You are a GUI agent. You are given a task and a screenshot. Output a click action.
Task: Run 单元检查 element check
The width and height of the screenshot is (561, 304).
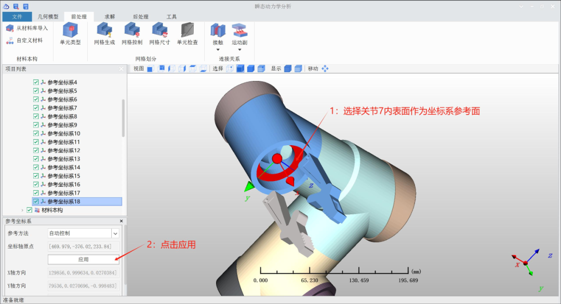(188, 34)
